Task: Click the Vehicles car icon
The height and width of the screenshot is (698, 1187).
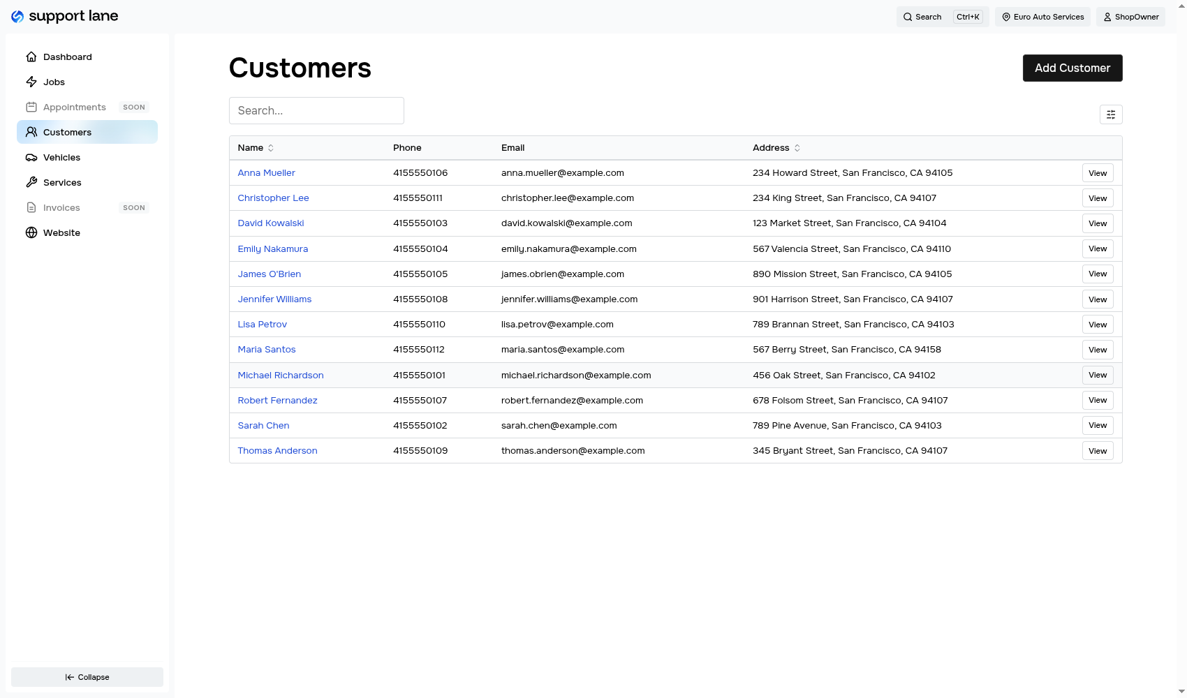Action: (x=31, y=157)
